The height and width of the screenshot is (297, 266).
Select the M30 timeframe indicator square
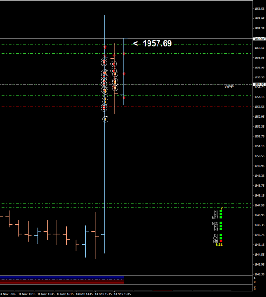(x=221, y=223)
